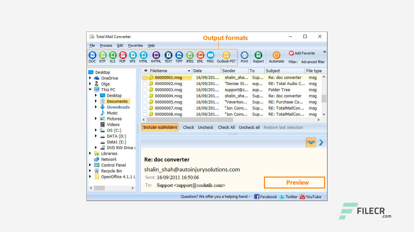
Task: Click the Uncheck button
Action: pyautogui.click(x=206, y=127)
